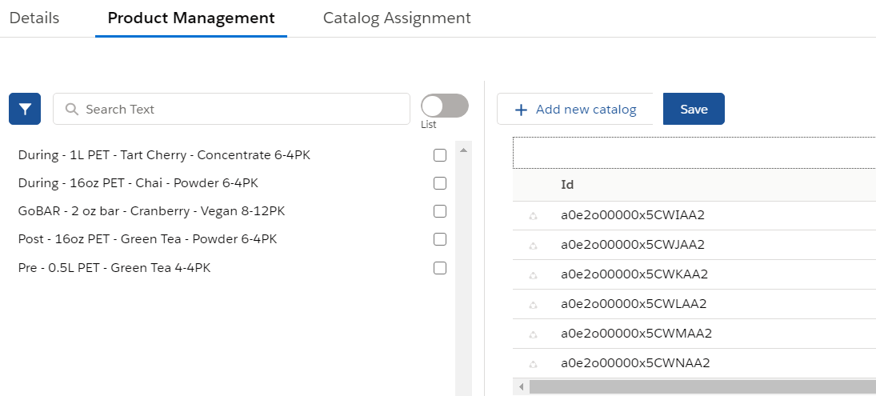Click row icon beside a0e2o00000x5CWLAA2
Viewport: 876px width, 396px height.
pyautogui.click(x=534, y=305)
